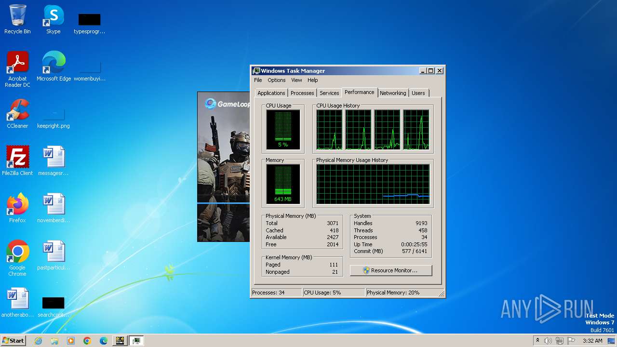The height and width of the screenshot is (347, 617).
Task: Click the Total physical memory value 3071
Action: point(333,223)
